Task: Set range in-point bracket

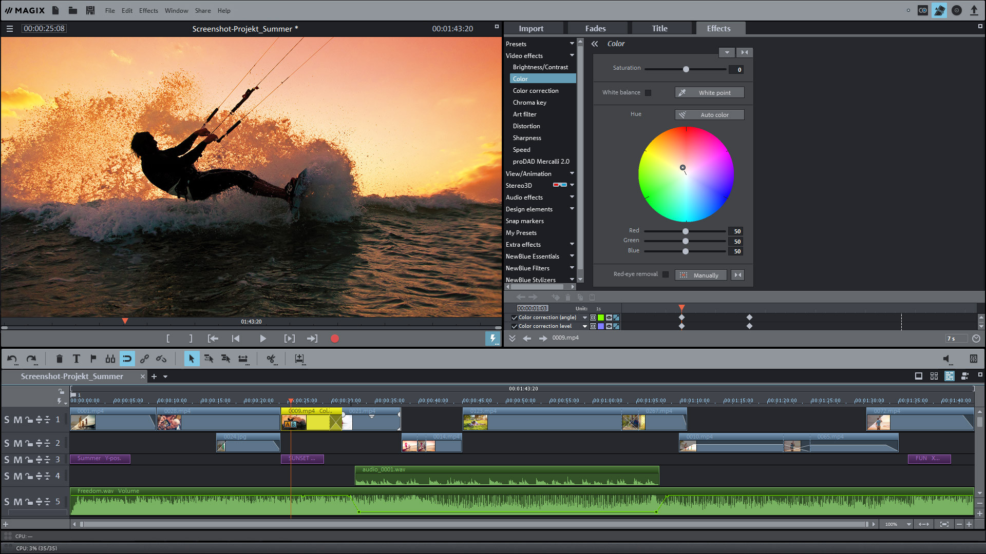Action: point(168,339)
